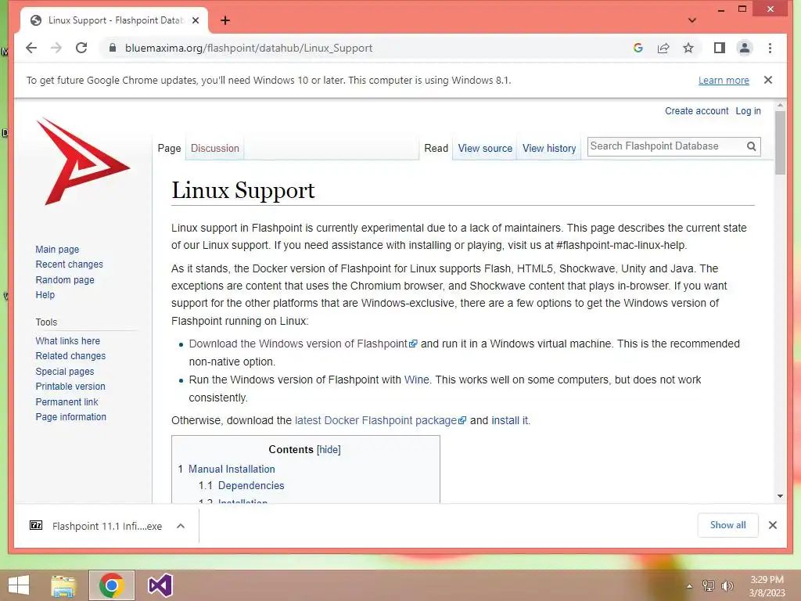
Task: Open the Wine link
Action: (416, 380)
